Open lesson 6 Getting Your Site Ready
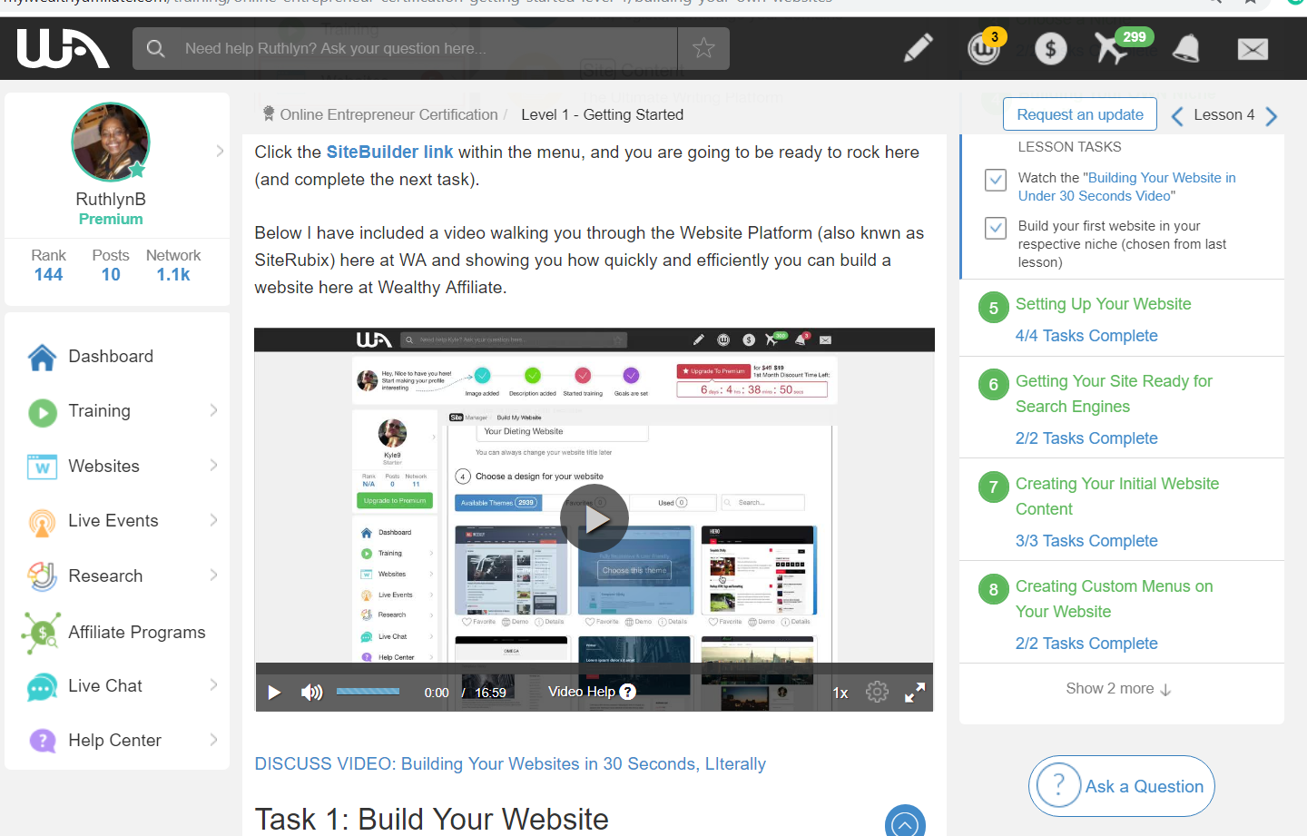This screenshot has height=836, width=1307. [1114, 394]
